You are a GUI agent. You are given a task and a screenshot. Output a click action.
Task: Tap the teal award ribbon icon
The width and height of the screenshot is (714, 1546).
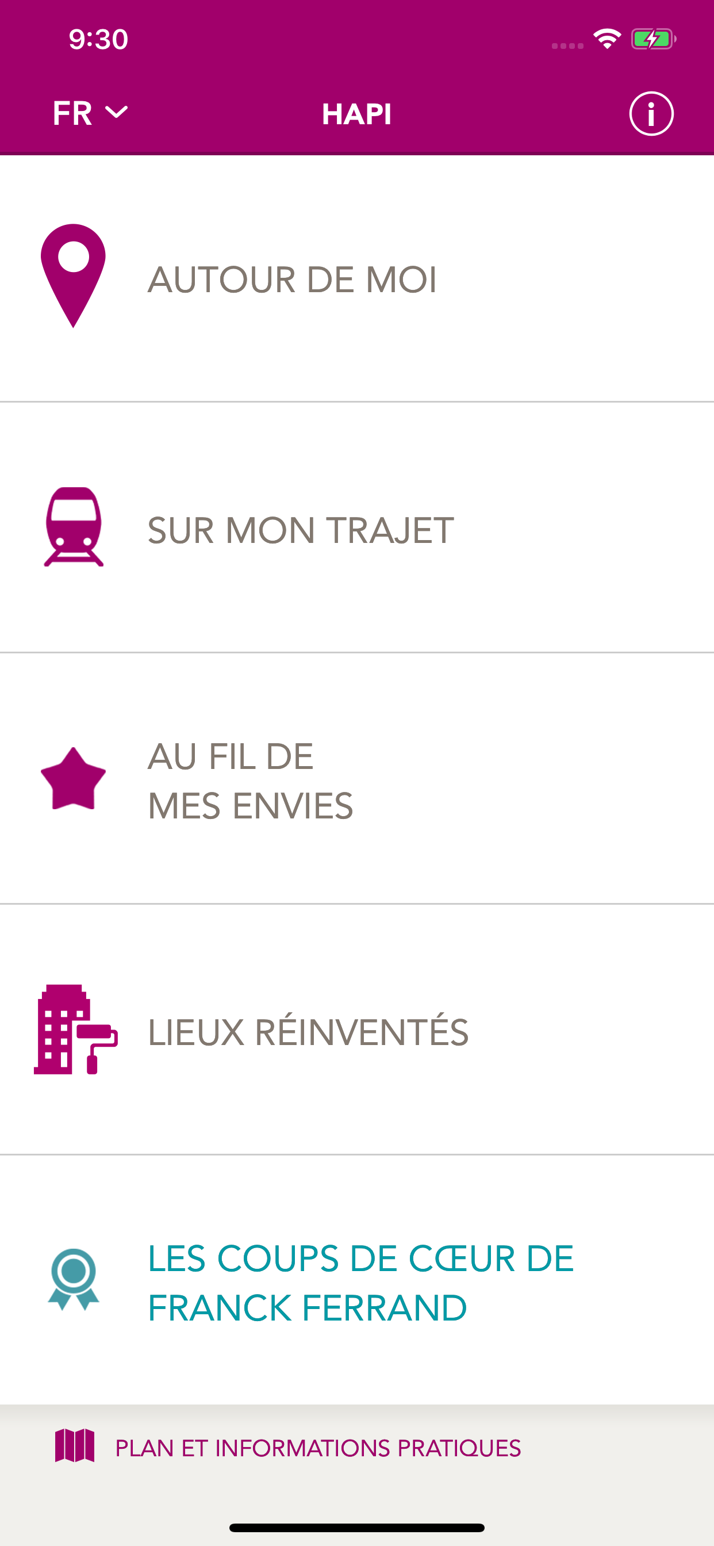click(73, 1279)
